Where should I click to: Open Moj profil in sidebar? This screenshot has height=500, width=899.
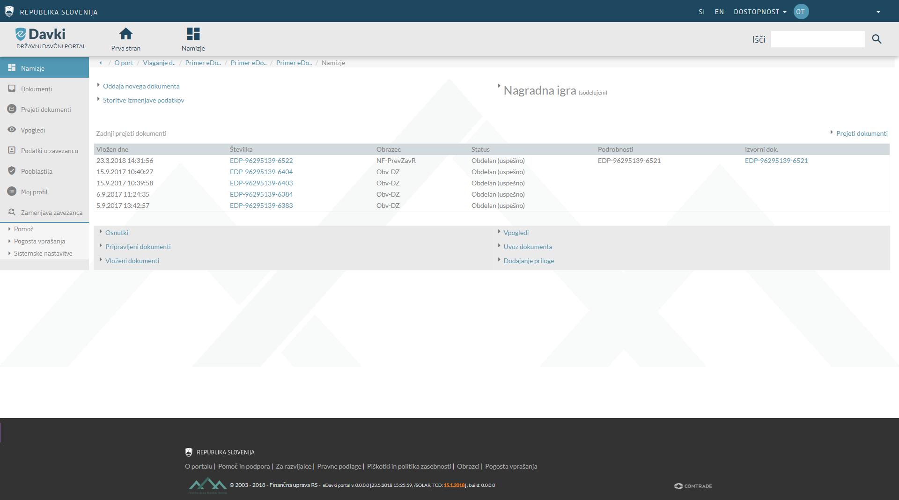pyautogui.click(x=34, y=192)
